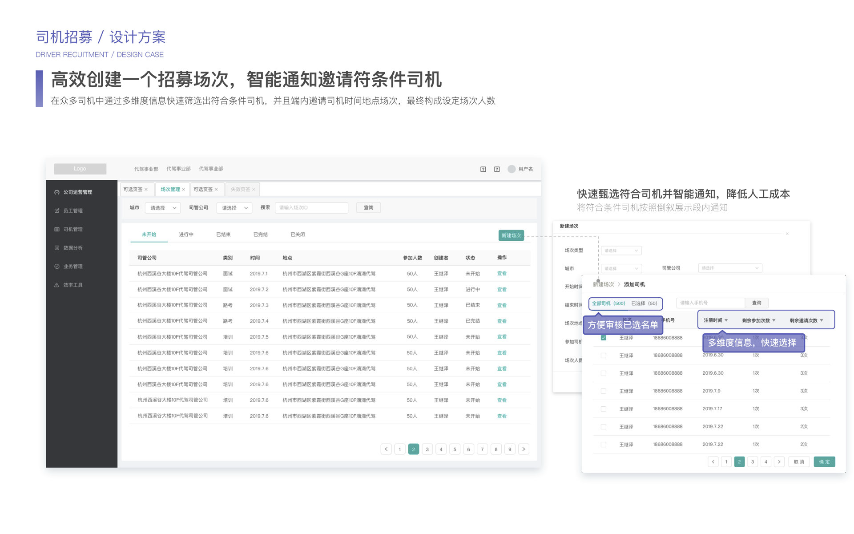Click the 请输入场次ID search field
The width and height of the screenshot is (854, 534).
(x=311, y=208)
